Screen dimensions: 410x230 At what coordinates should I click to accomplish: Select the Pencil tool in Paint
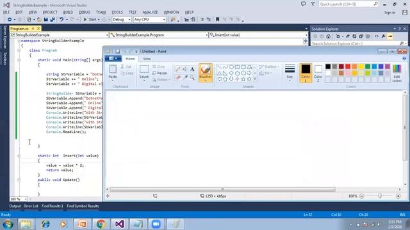[x=178, y=69]
